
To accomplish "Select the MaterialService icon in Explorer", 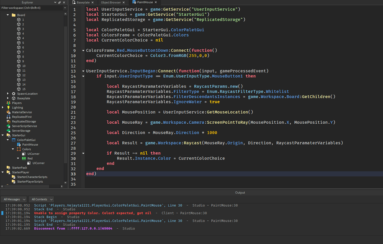I will click(9, 112).
